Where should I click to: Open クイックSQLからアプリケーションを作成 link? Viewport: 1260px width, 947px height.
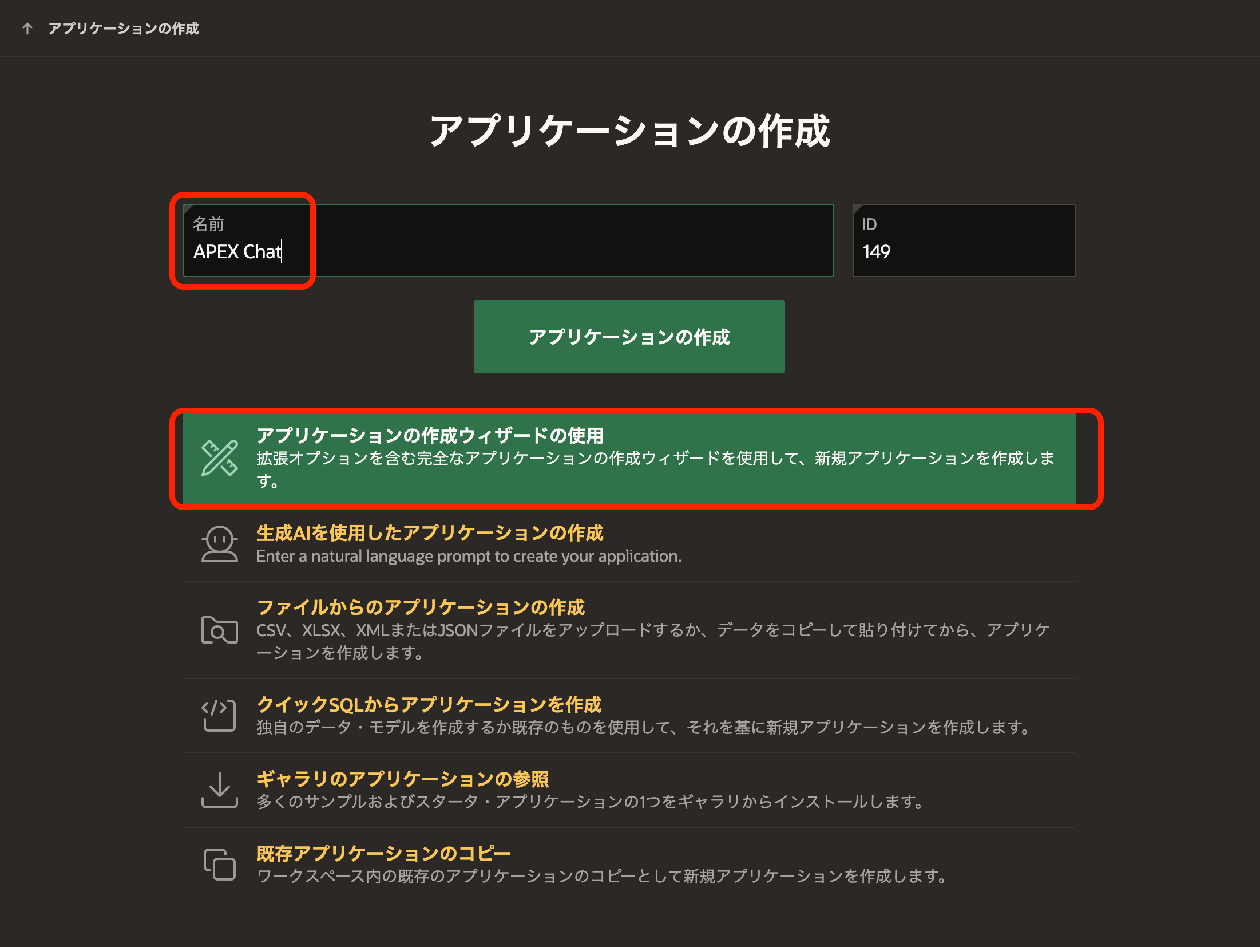(x=429, y=704)
